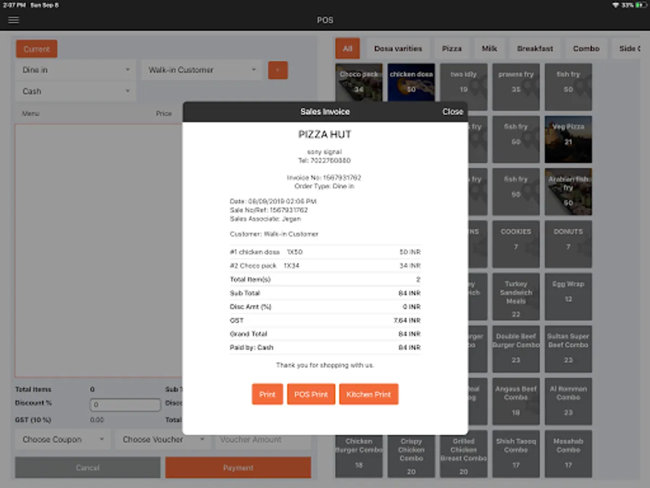Image resolution: width=650 pixels, height=488 pixels.
Task: Open the Walk-in Customer dropdown
Action: (201, 70)
